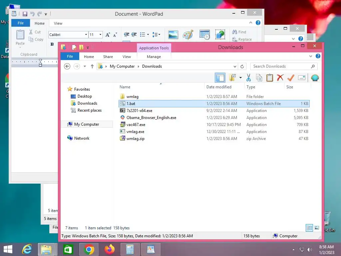The image size is (341, 256).
Task: Open the dropdown arrow beside new folder icon
Action: coord(240,78)
